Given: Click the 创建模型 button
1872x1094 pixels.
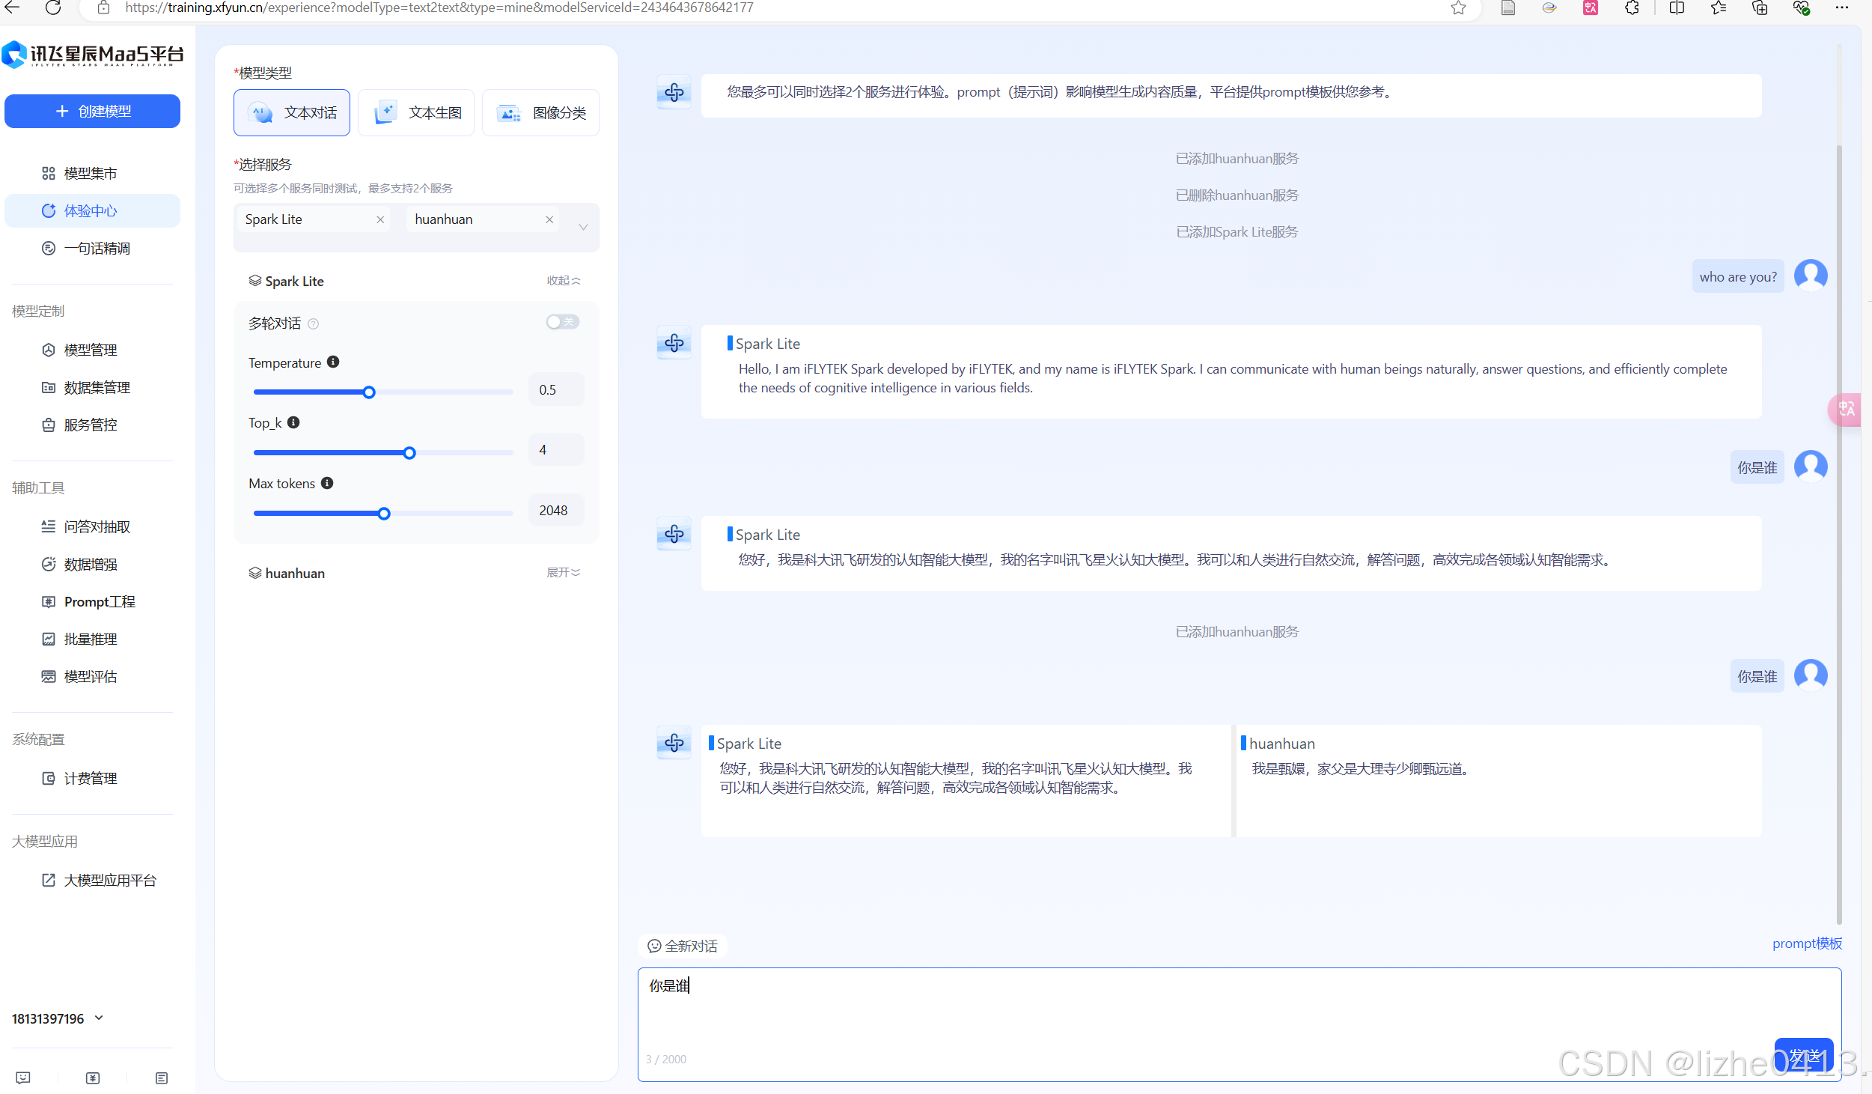Looking at the screenshot, I should (x=92, y=111).
